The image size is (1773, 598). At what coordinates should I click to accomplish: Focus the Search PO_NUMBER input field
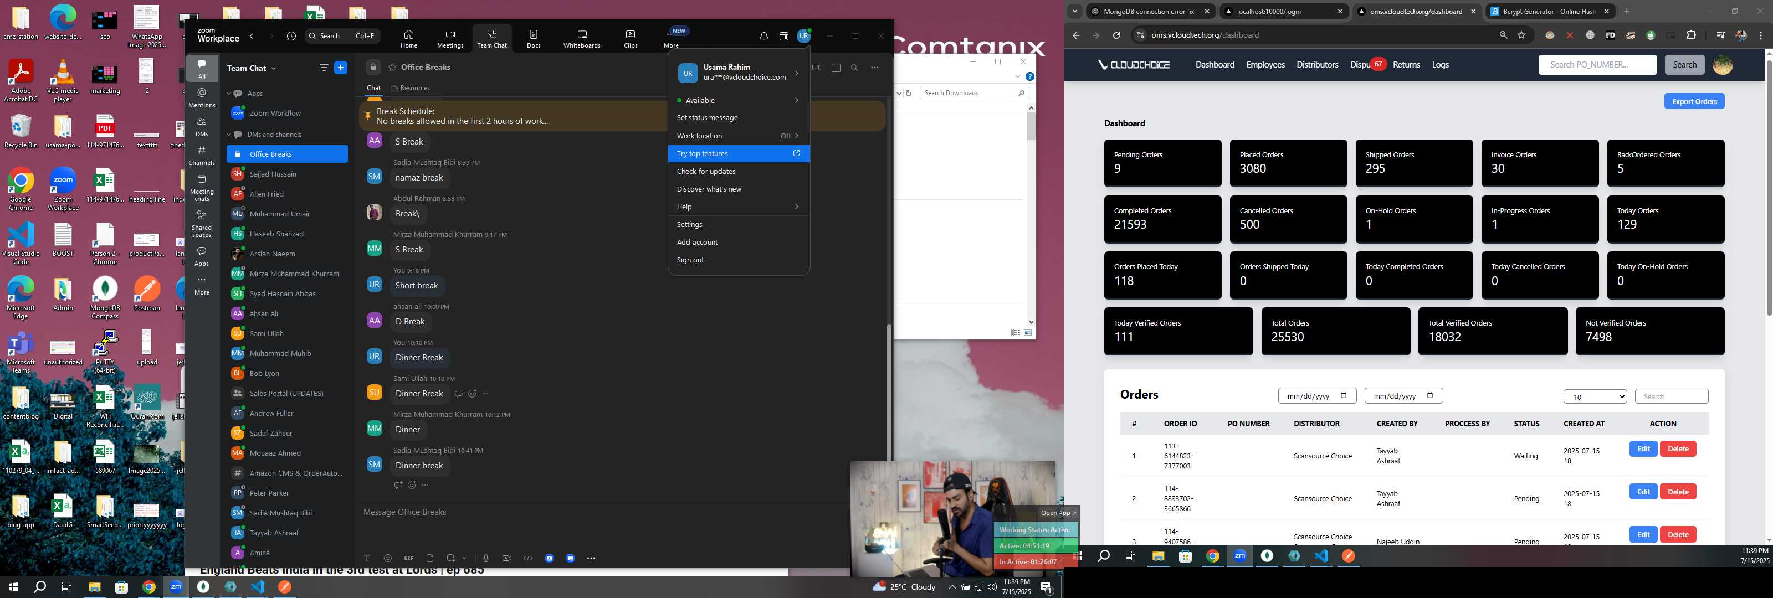1597,65
